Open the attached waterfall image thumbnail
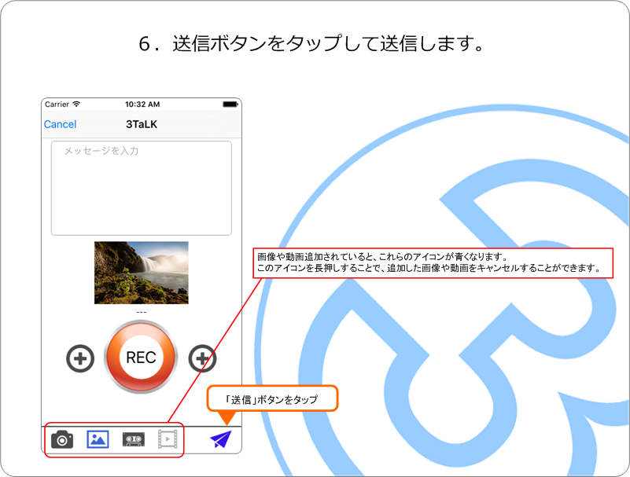Image resolution: width=630 pixels, height=477 pixels. pos(142,273)
